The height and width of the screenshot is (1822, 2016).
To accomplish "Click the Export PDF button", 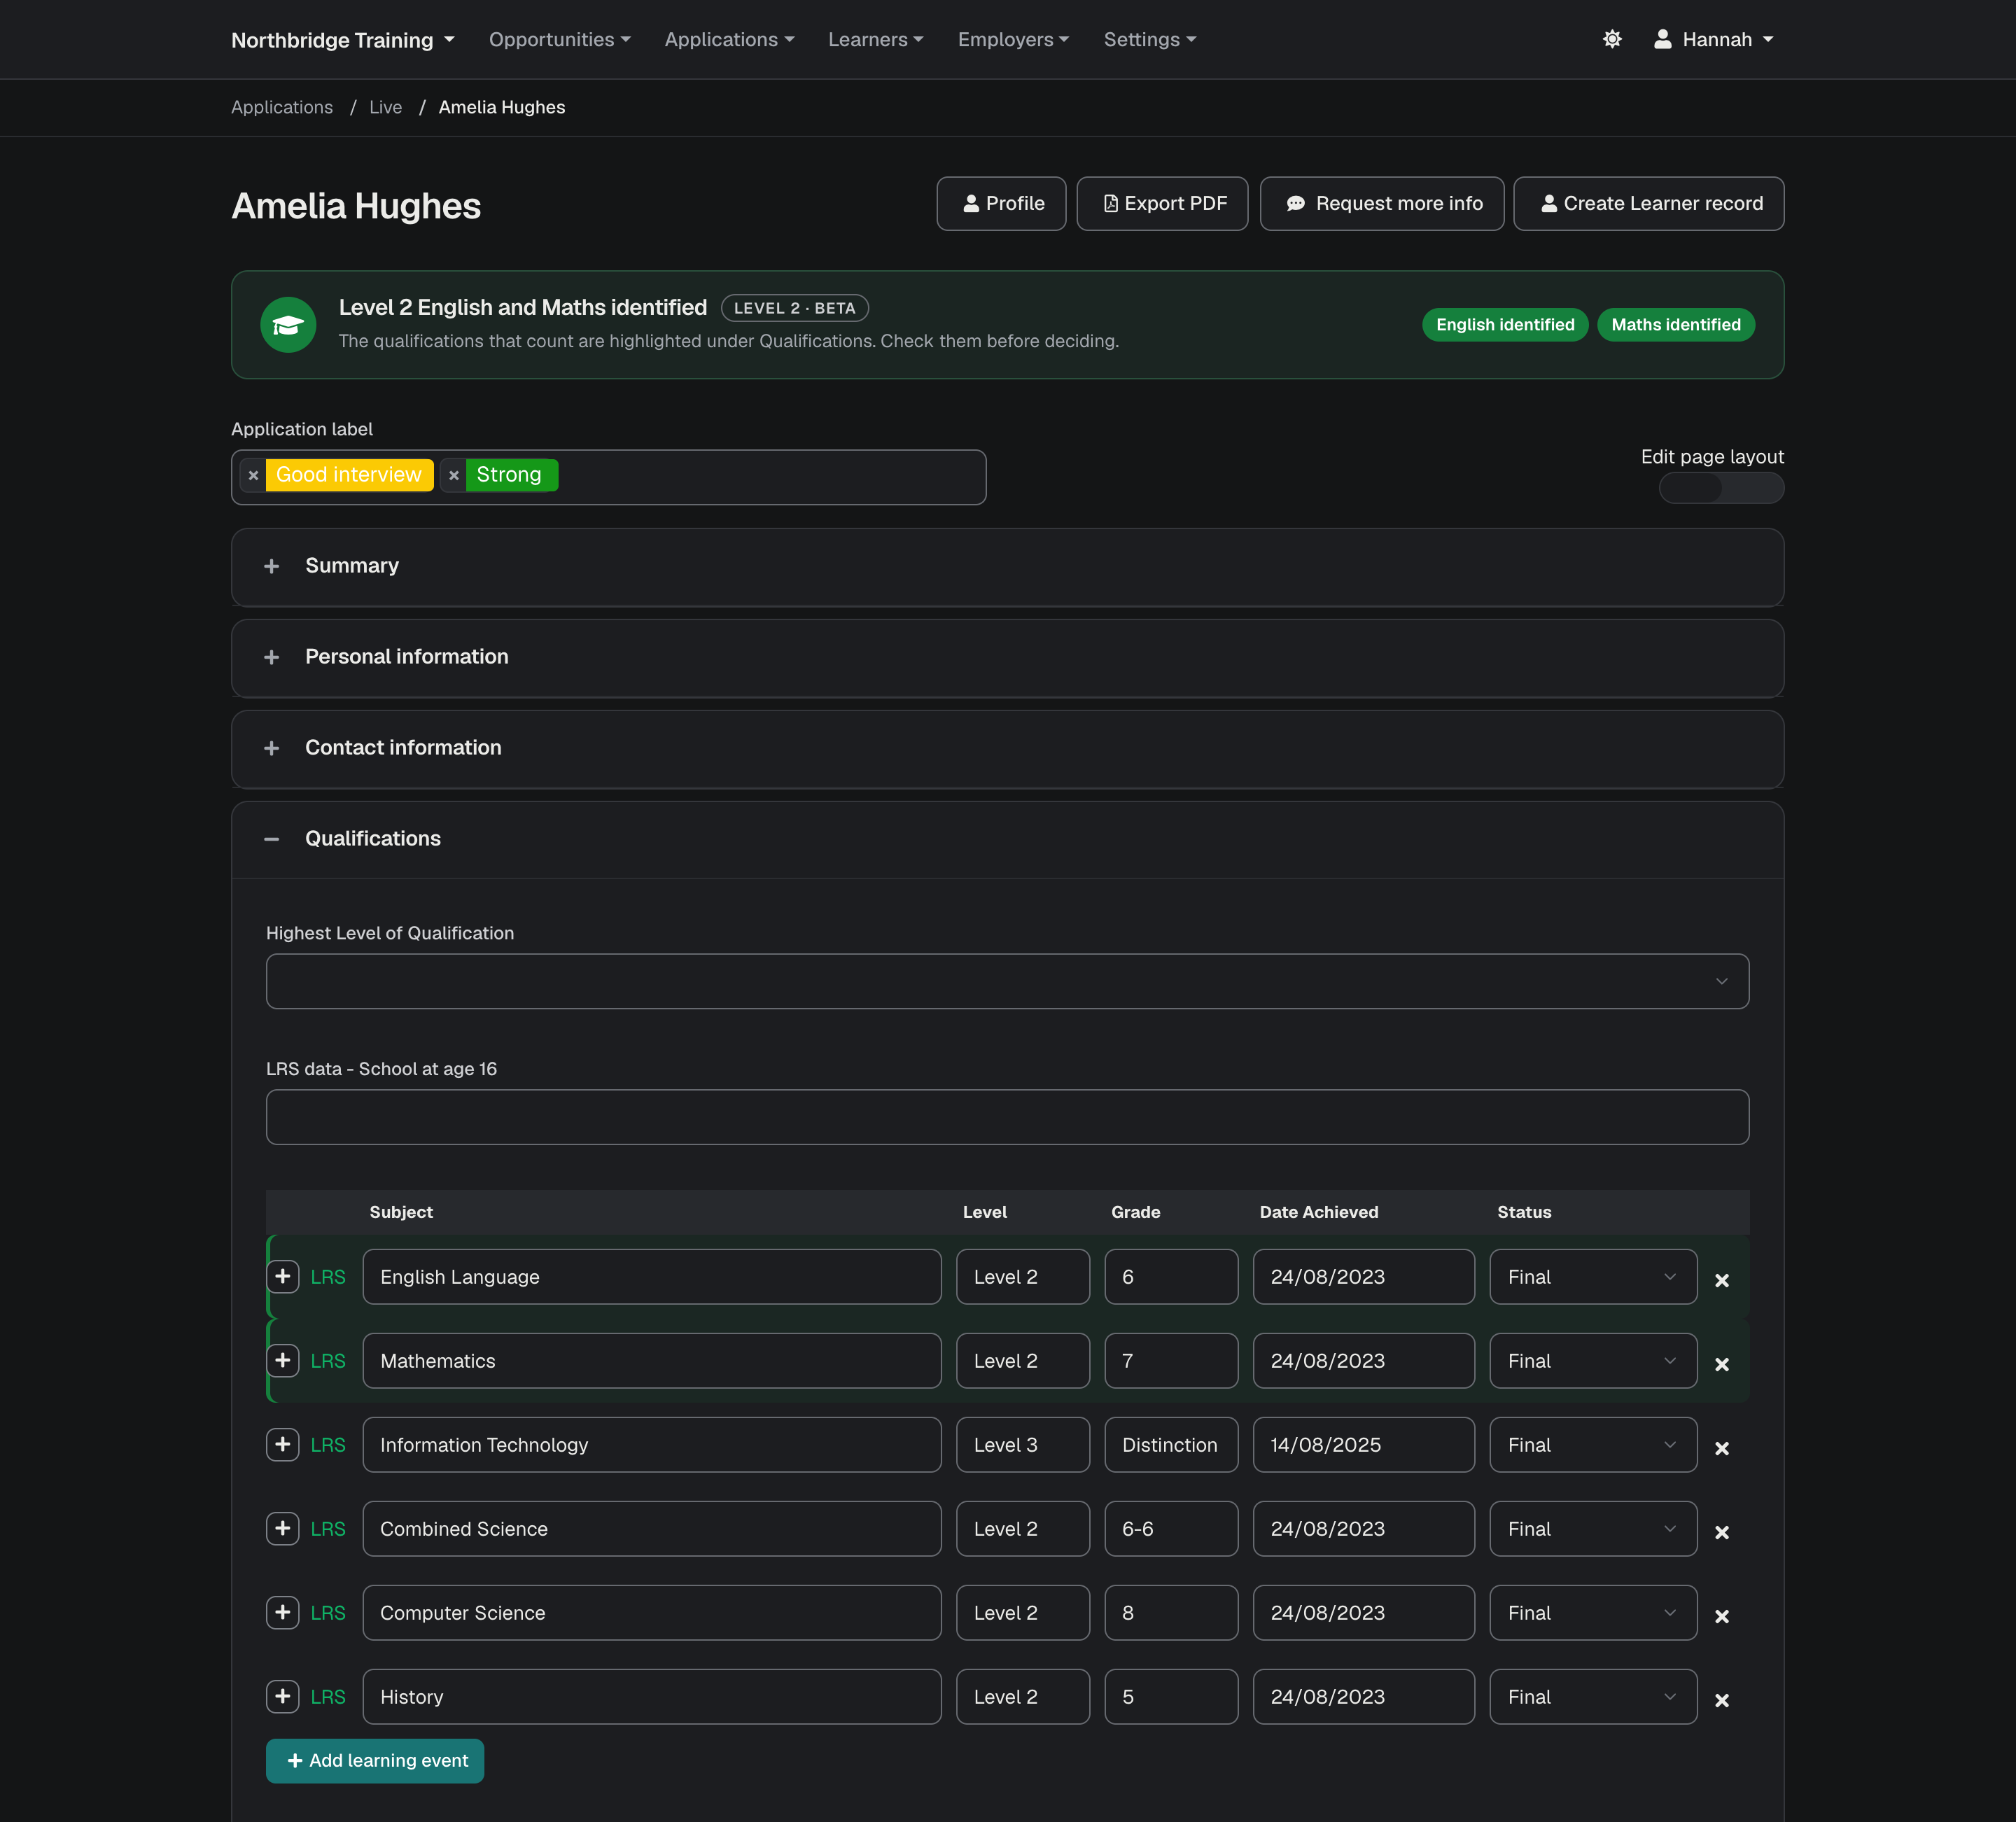I will (x=1162, y=203).
